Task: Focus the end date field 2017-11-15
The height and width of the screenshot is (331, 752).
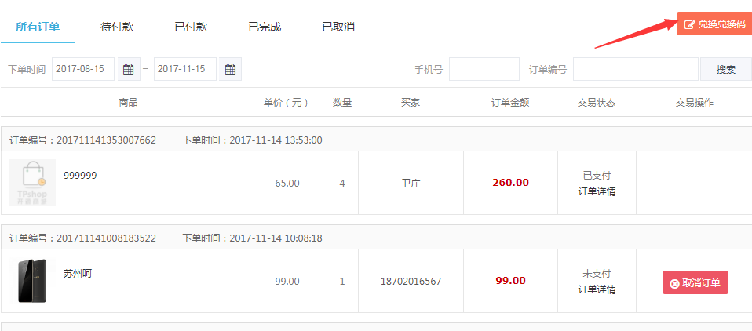Action: [185, 69]
